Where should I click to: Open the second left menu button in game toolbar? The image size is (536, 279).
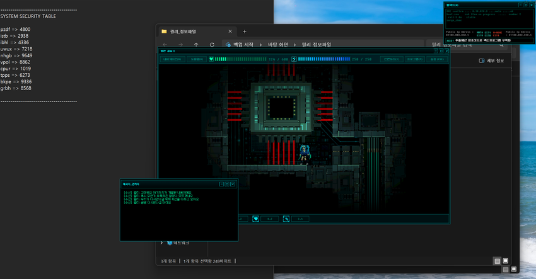197,59
